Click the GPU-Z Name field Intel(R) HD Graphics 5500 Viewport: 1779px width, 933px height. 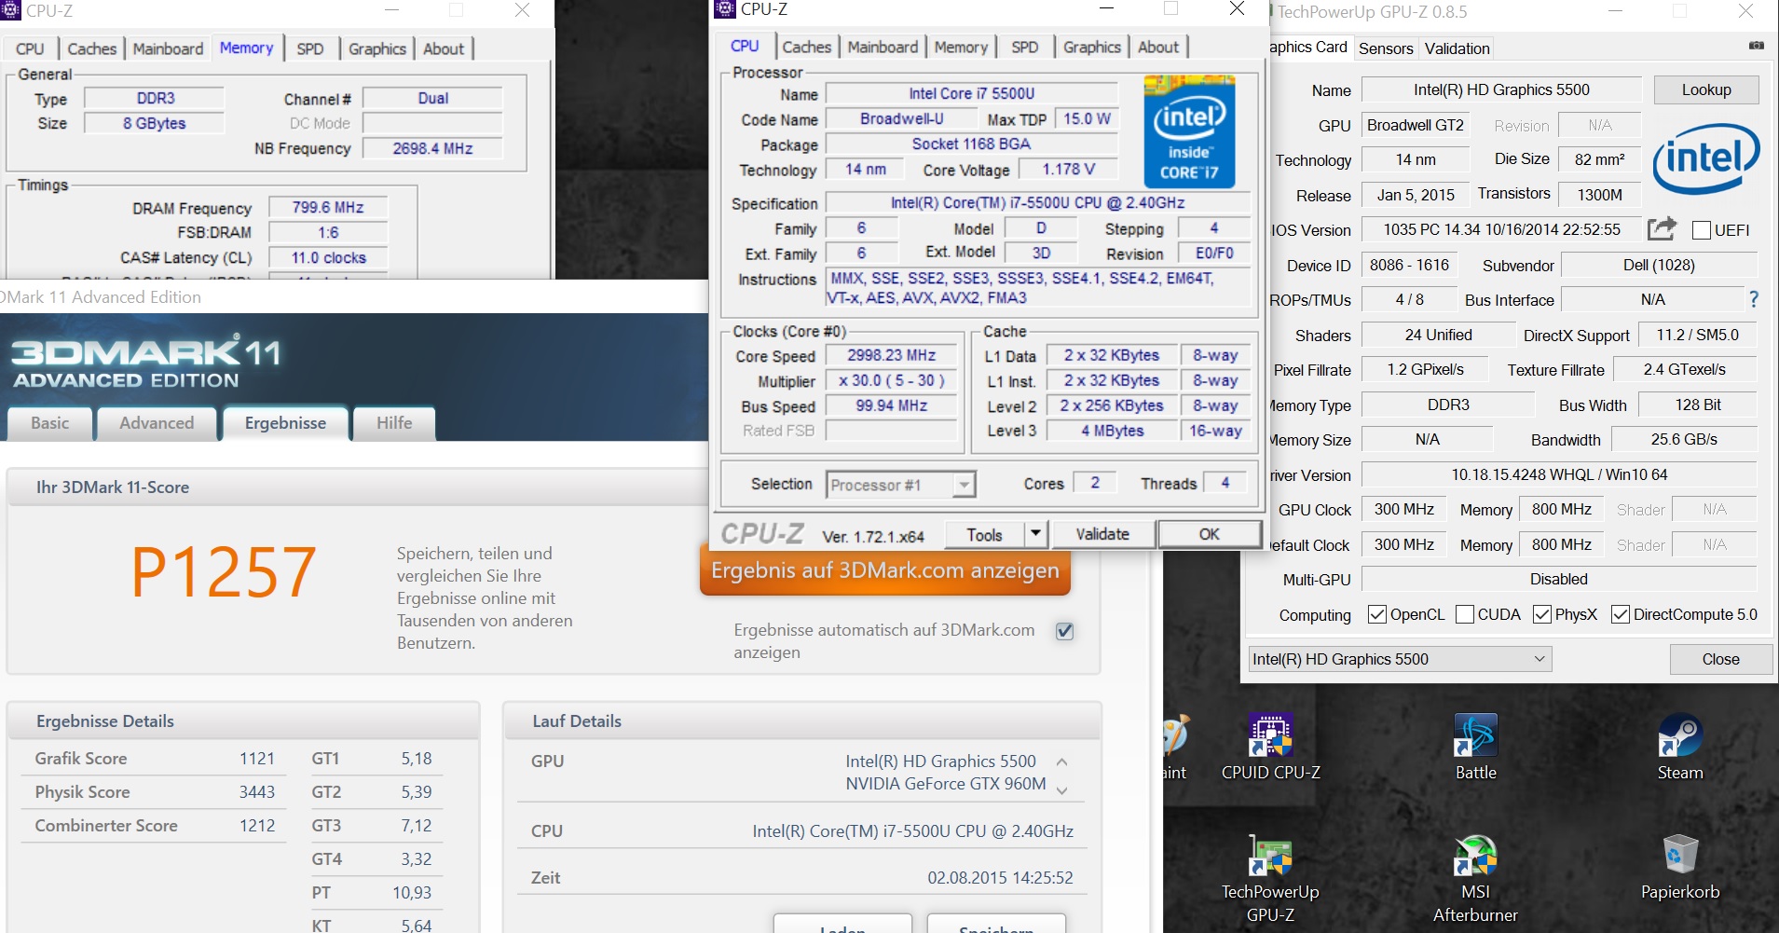1501,89
